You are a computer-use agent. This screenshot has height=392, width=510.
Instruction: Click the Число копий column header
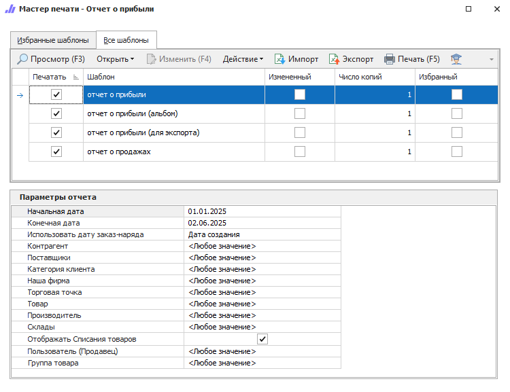(360, 77)
